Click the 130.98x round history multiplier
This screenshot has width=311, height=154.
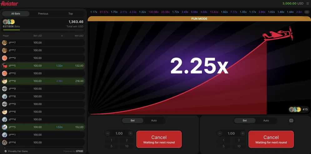point(153,12)
